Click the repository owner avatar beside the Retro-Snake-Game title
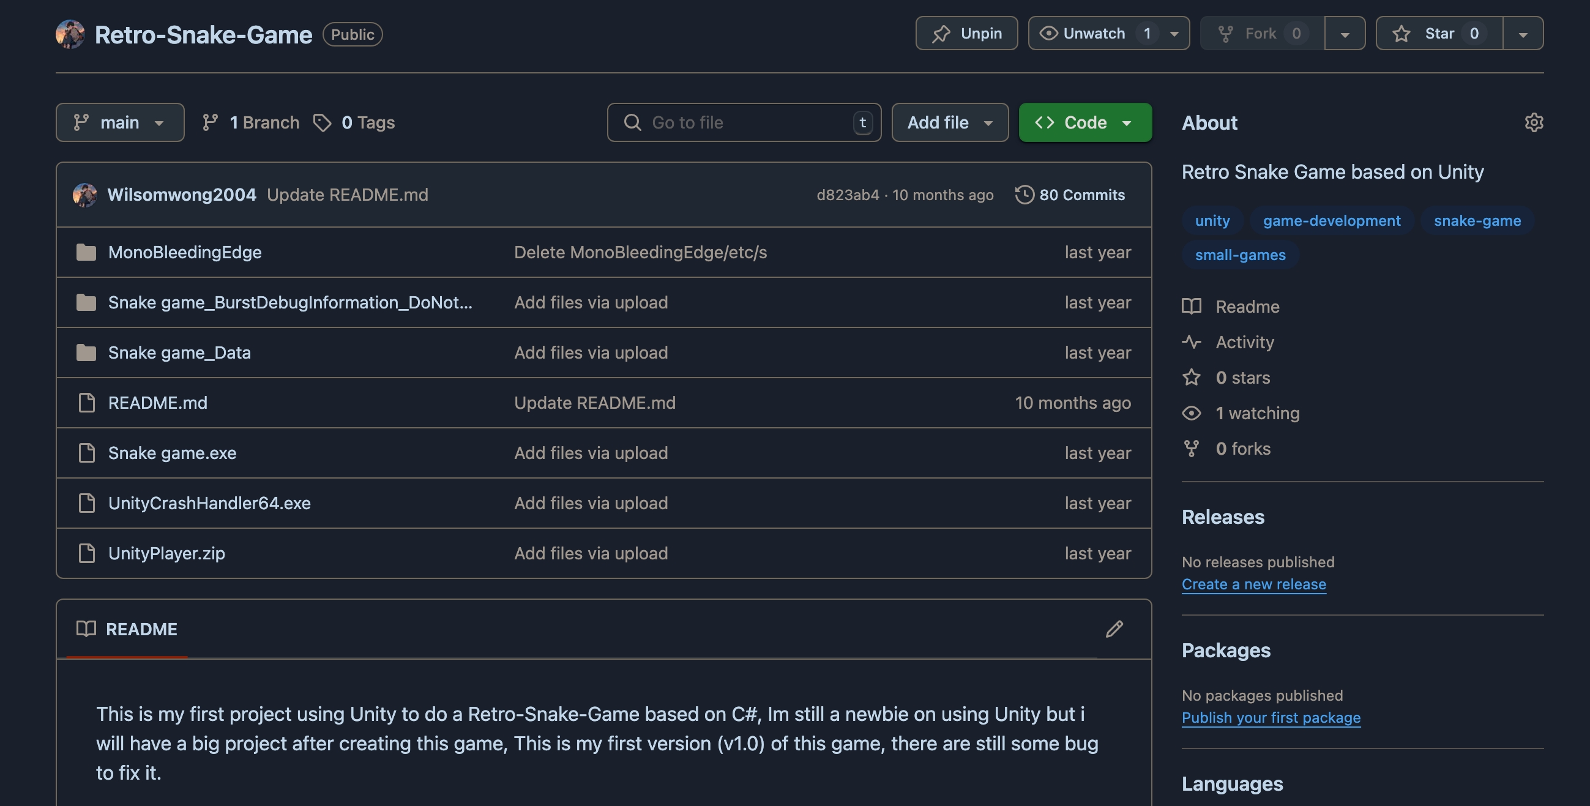1590x806 pixels. [70, 34]
